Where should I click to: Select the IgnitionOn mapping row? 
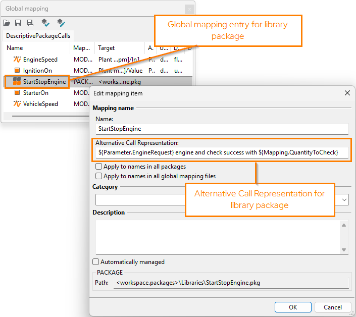pyautogui.click(x=98, y=71)
